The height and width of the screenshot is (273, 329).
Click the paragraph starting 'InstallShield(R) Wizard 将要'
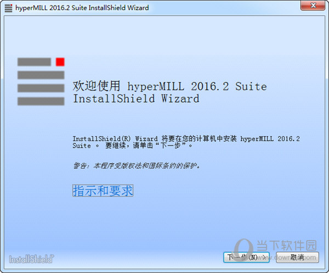pyautogui.click(x=186, y=142)
